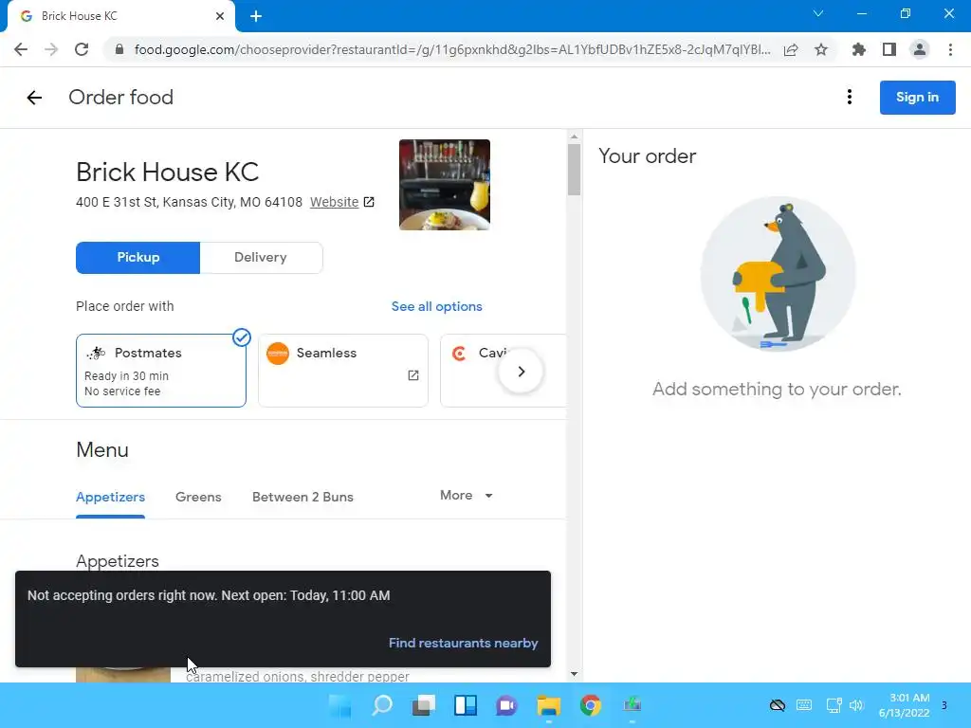Open a new browser tab
The image size is (971, 728).
pyautogui.click(x=256, y=16)
